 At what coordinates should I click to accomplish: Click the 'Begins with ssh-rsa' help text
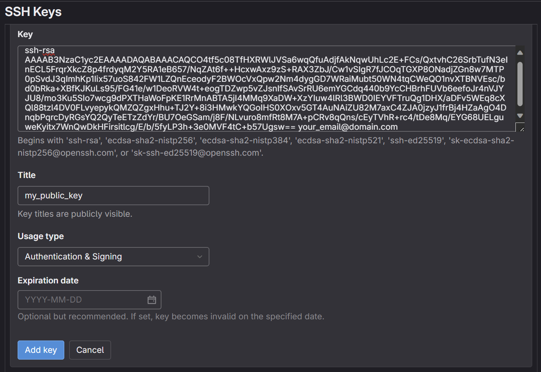tap(266, 146)
